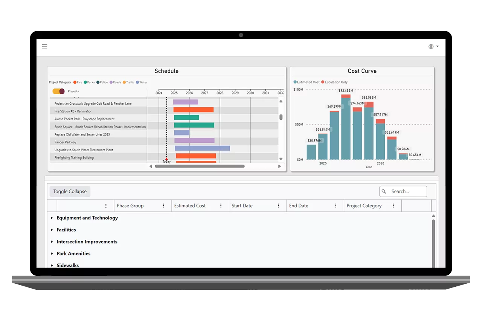482x321 pixels.
Task: Click the Fire category legend color dot
Action: click(75, 82)
